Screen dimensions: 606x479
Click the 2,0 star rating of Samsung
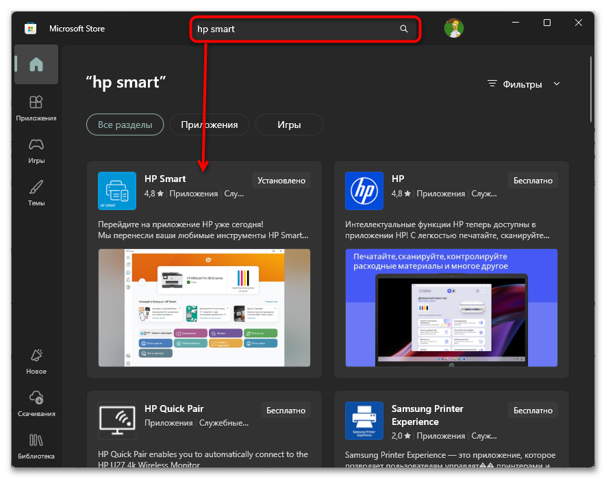pyautogui.click(x=401, y=436)
